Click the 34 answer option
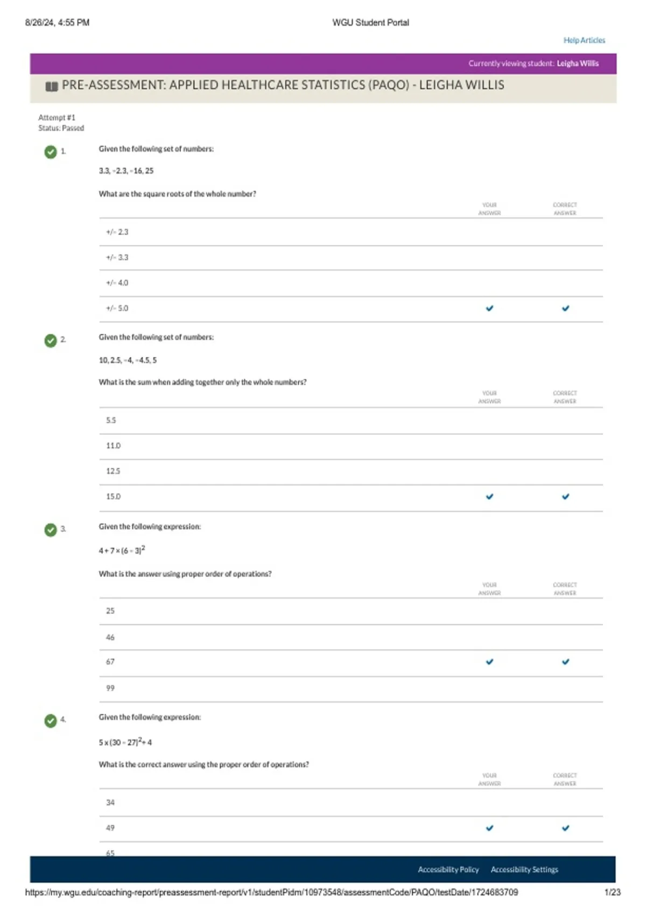Screen dimensions: 646x915 (351, 803)
